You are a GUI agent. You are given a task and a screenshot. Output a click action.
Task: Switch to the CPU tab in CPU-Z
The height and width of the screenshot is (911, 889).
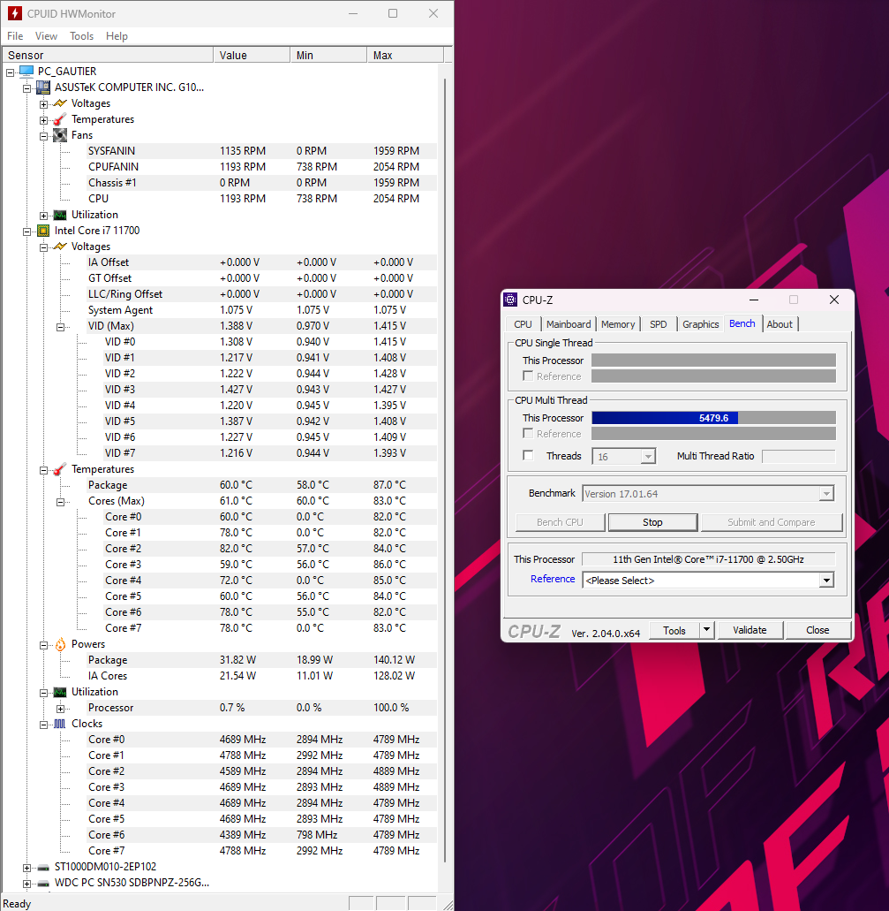pyautogui.click(x=523, y=324)
